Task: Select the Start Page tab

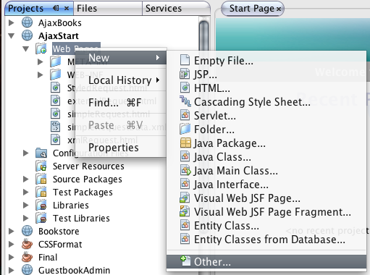Action: [252, 9]
